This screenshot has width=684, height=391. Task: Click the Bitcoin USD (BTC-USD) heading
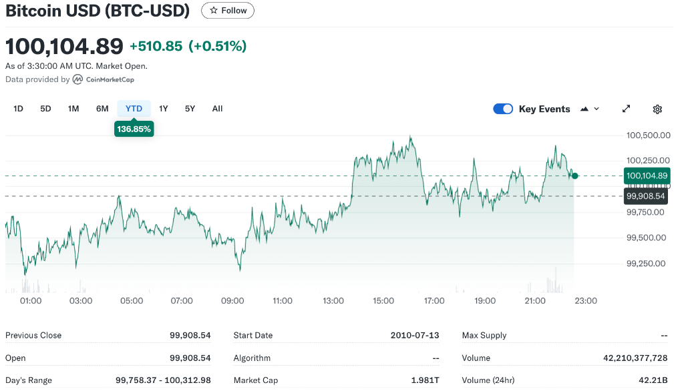98,11
